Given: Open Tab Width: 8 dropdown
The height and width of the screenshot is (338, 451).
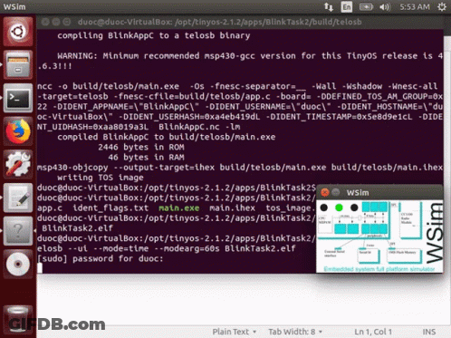Looking at the screenshot, I should point(295,332).
